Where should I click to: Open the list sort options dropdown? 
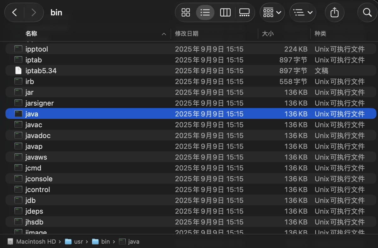coord(302,13)
